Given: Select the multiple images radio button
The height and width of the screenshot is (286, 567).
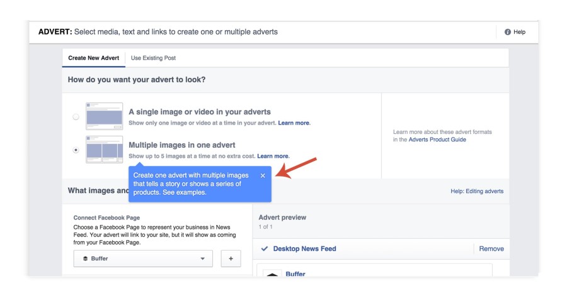Looking at the screenshot, I should pyautogui.click(x=76, y=150).
